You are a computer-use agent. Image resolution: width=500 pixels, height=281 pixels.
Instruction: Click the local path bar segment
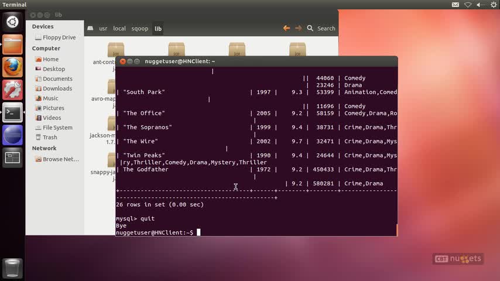119,28
